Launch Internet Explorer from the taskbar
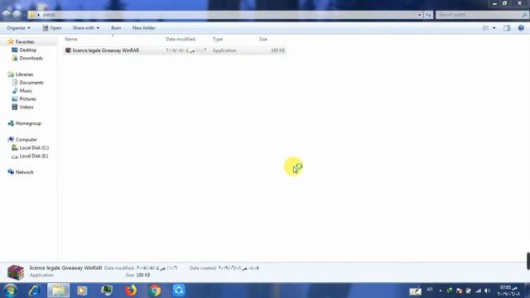The width and height of the screenshot is (530, 298). pyautogui.click(x=35, y=291)
